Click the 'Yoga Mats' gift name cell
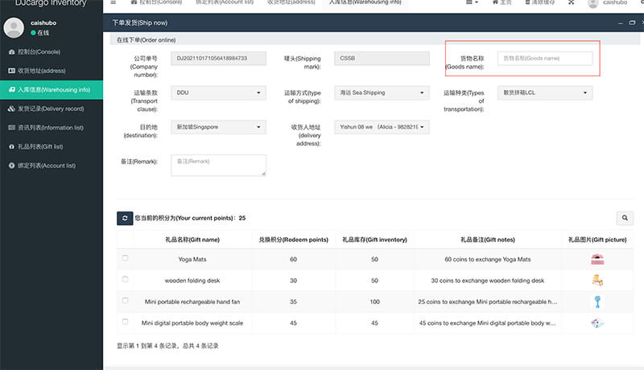Screen dimensions: 644x370 pos(192,259)
